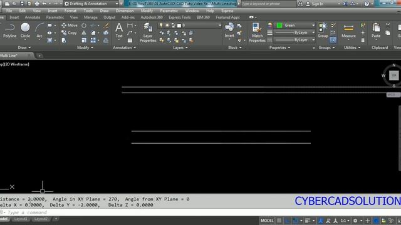Viewport: 401px width, 225px height.
Task: Pick the Fillet tool
Action: coord(93,32)
